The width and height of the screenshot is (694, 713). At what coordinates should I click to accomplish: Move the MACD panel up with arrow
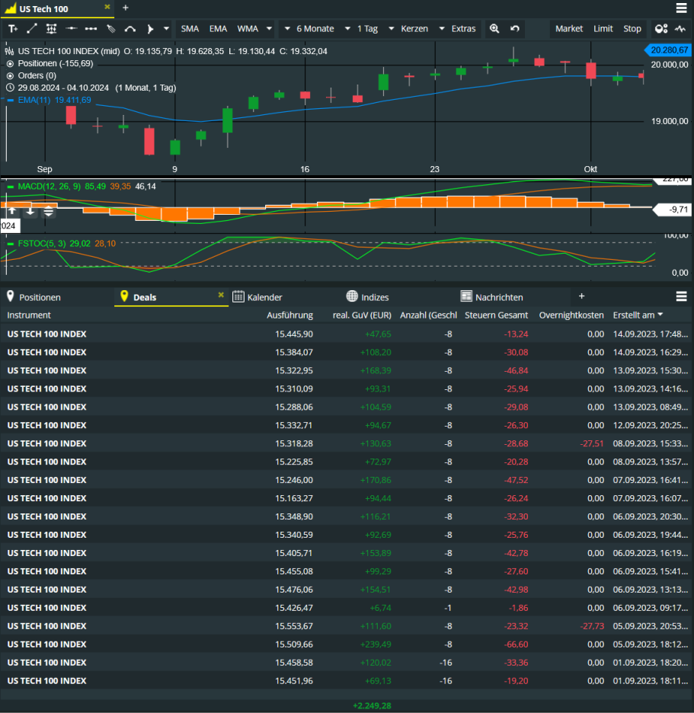coord(12,210)
